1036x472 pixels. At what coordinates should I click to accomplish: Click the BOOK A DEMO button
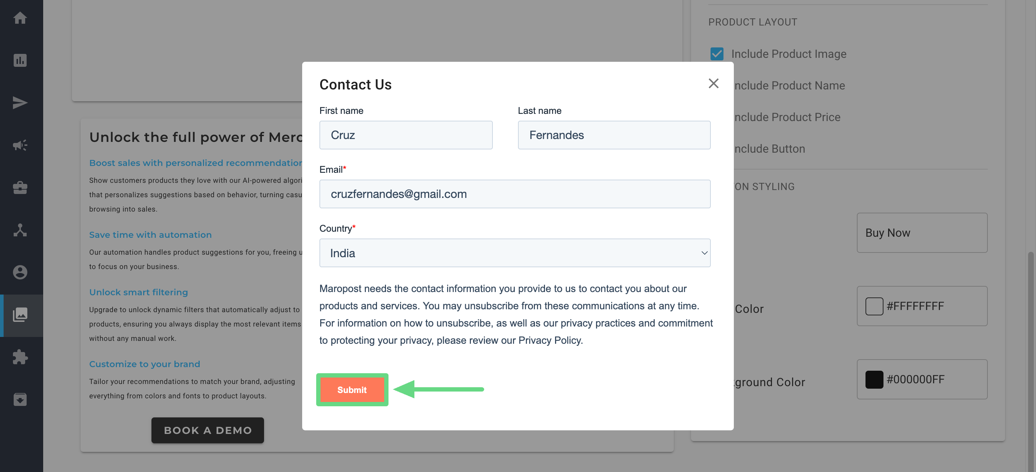[208, 430]
